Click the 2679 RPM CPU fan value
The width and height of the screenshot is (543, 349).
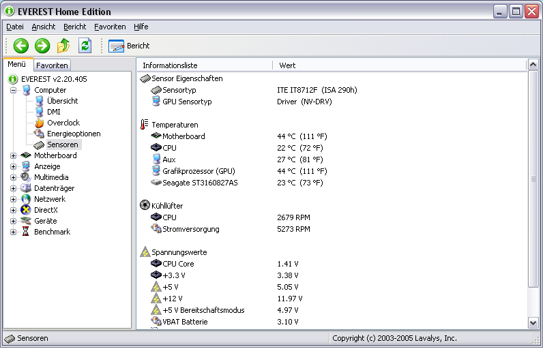(293, 217)
